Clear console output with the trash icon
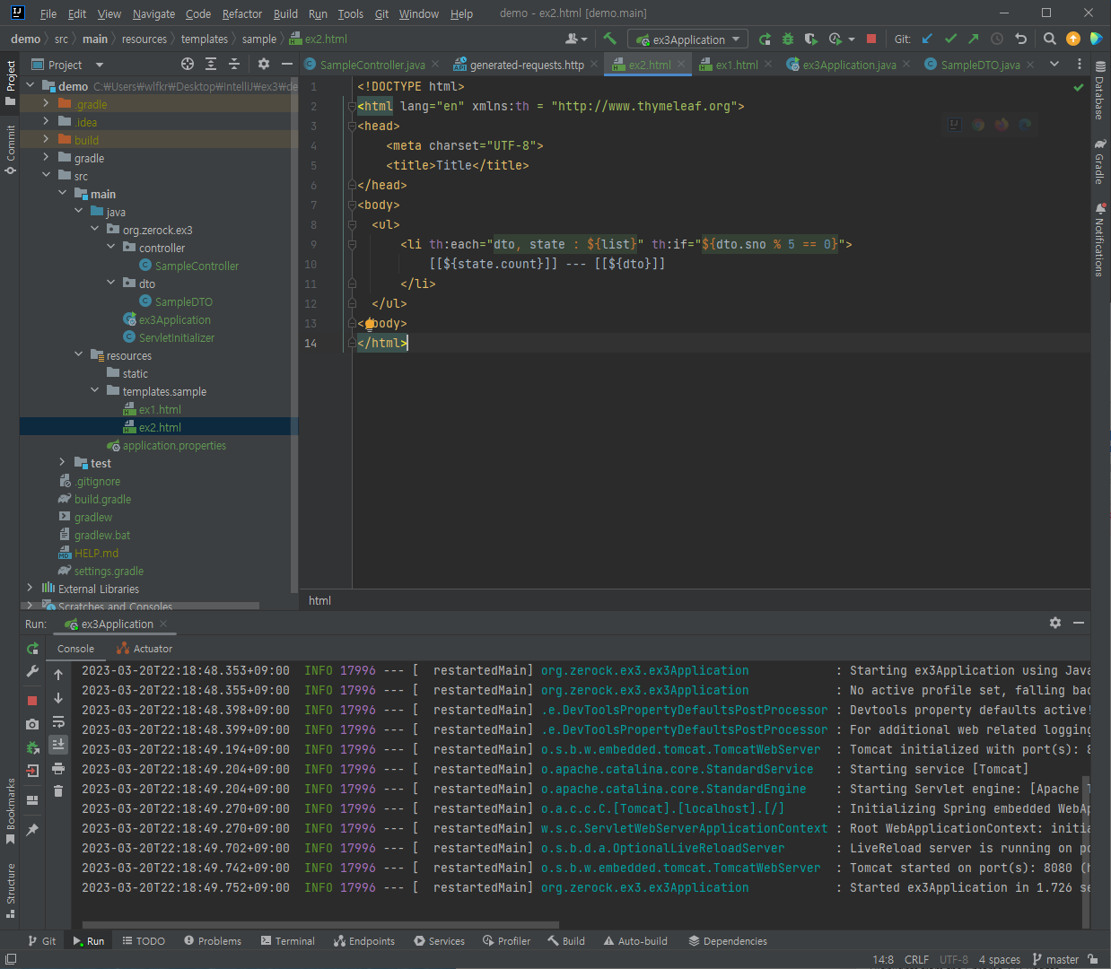This screenshot has width=1111, height=969. [x=58, y=790]
